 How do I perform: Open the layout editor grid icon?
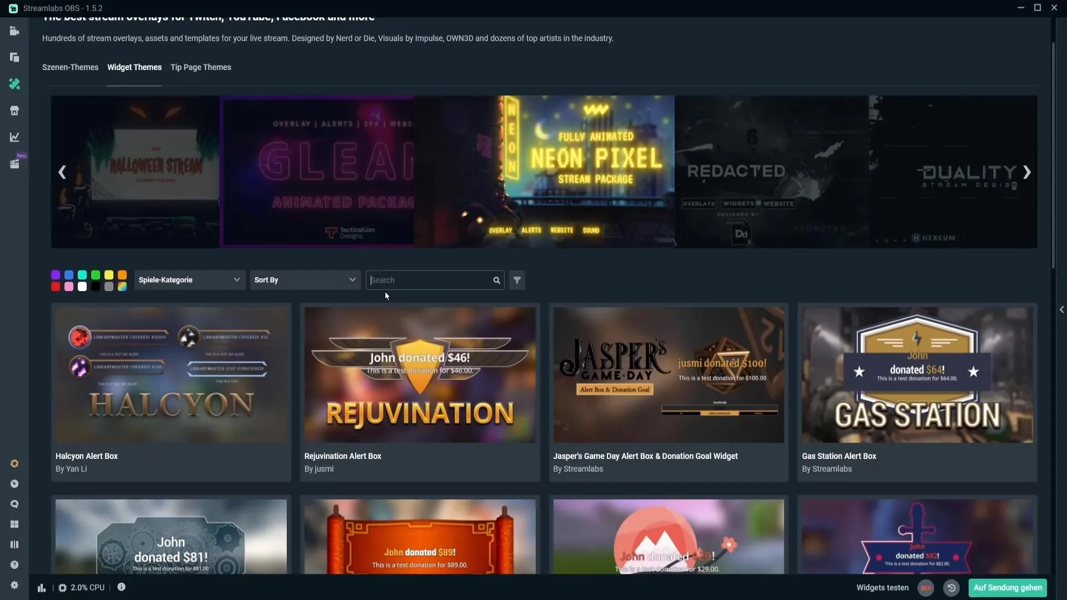14,524
